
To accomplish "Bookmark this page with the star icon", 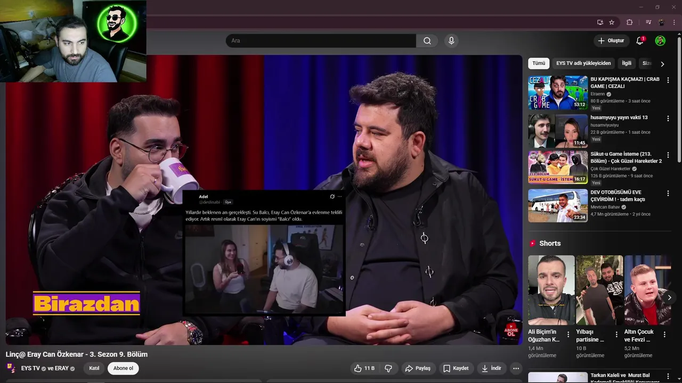I will pyautogui.click(x=612, y=22).
